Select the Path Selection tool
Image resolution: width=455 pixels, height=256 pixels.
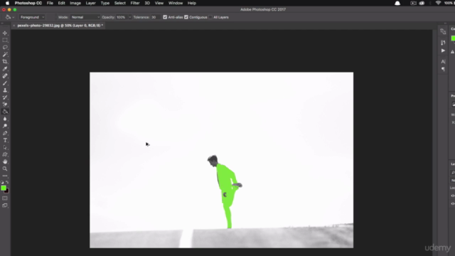tap(5, 147)
